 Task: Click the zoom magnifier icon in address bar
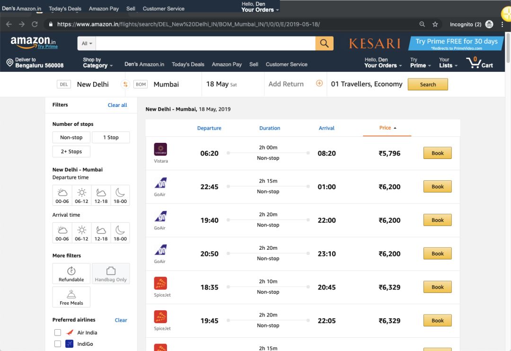click(422, 24)
